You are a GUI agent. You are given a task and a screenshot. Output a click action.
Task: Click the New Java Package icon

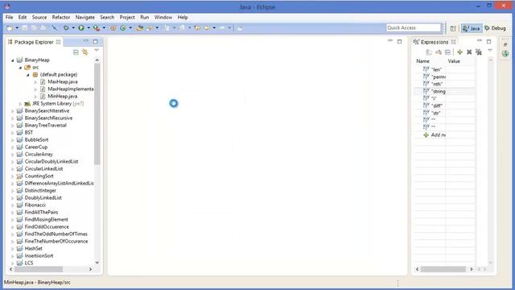pyautogui.click(x=113, y=28)
